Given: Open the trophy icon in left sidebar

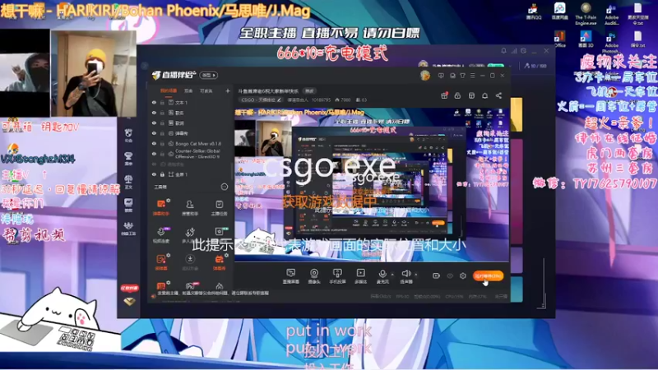Looking at the screenshot, I should coord(128,158).
